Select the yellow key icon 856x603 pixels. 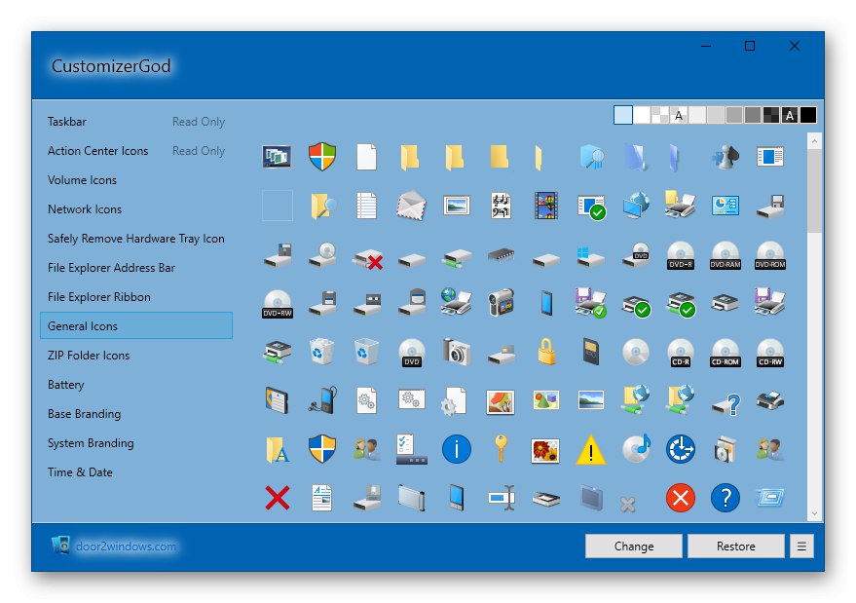point(500,449)
